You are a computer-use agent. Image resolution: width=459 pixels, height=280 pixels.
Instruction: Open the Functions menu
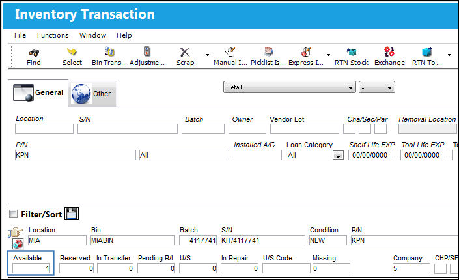pos(53,35)
